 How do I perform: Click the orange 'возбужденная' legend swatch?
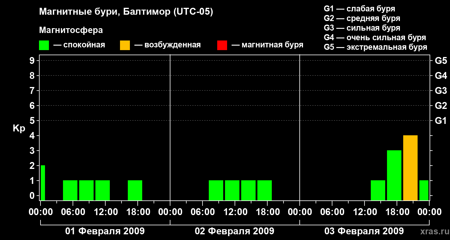pyautogui.click(x=125, y=45)
